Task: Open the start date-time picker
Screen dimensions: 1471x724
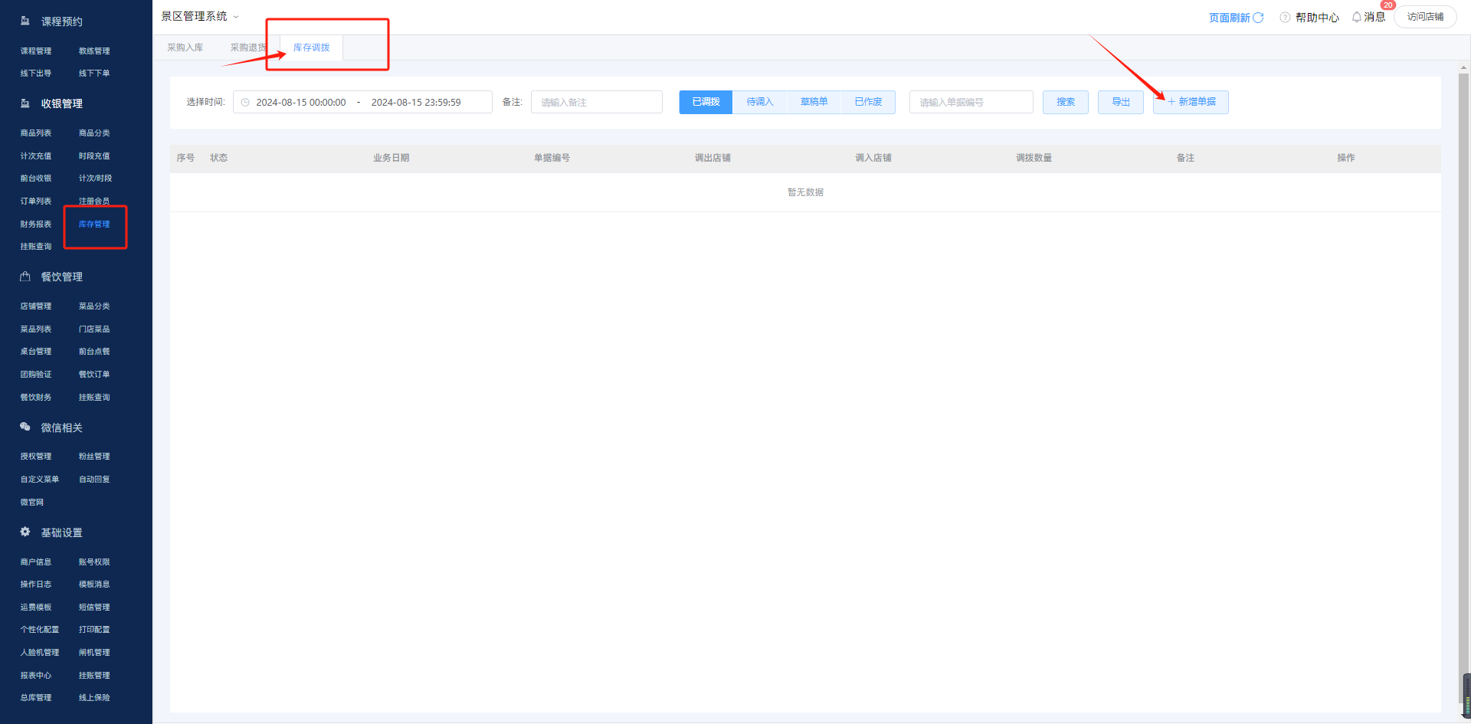Action: pyautogui.click(x=300, y=103)
